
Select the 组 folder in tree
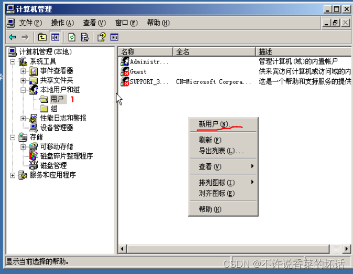(54, 109)
